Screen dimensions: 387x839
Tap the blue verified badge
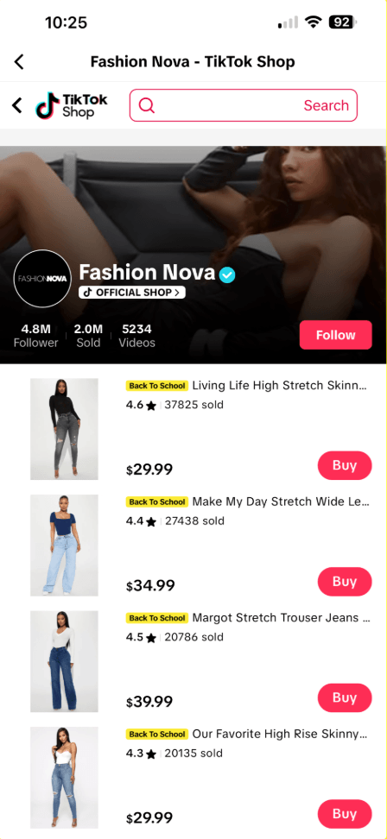[x=227, y=275]
